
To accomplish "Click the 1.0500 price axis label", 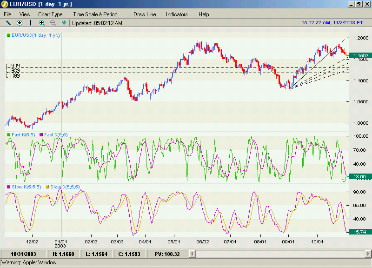I will 361,102.
